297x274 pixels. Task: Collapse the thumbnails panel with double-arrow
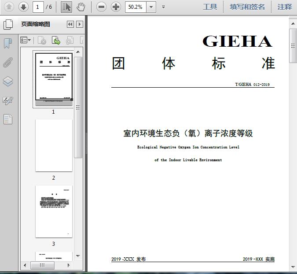tap(70, 25)
